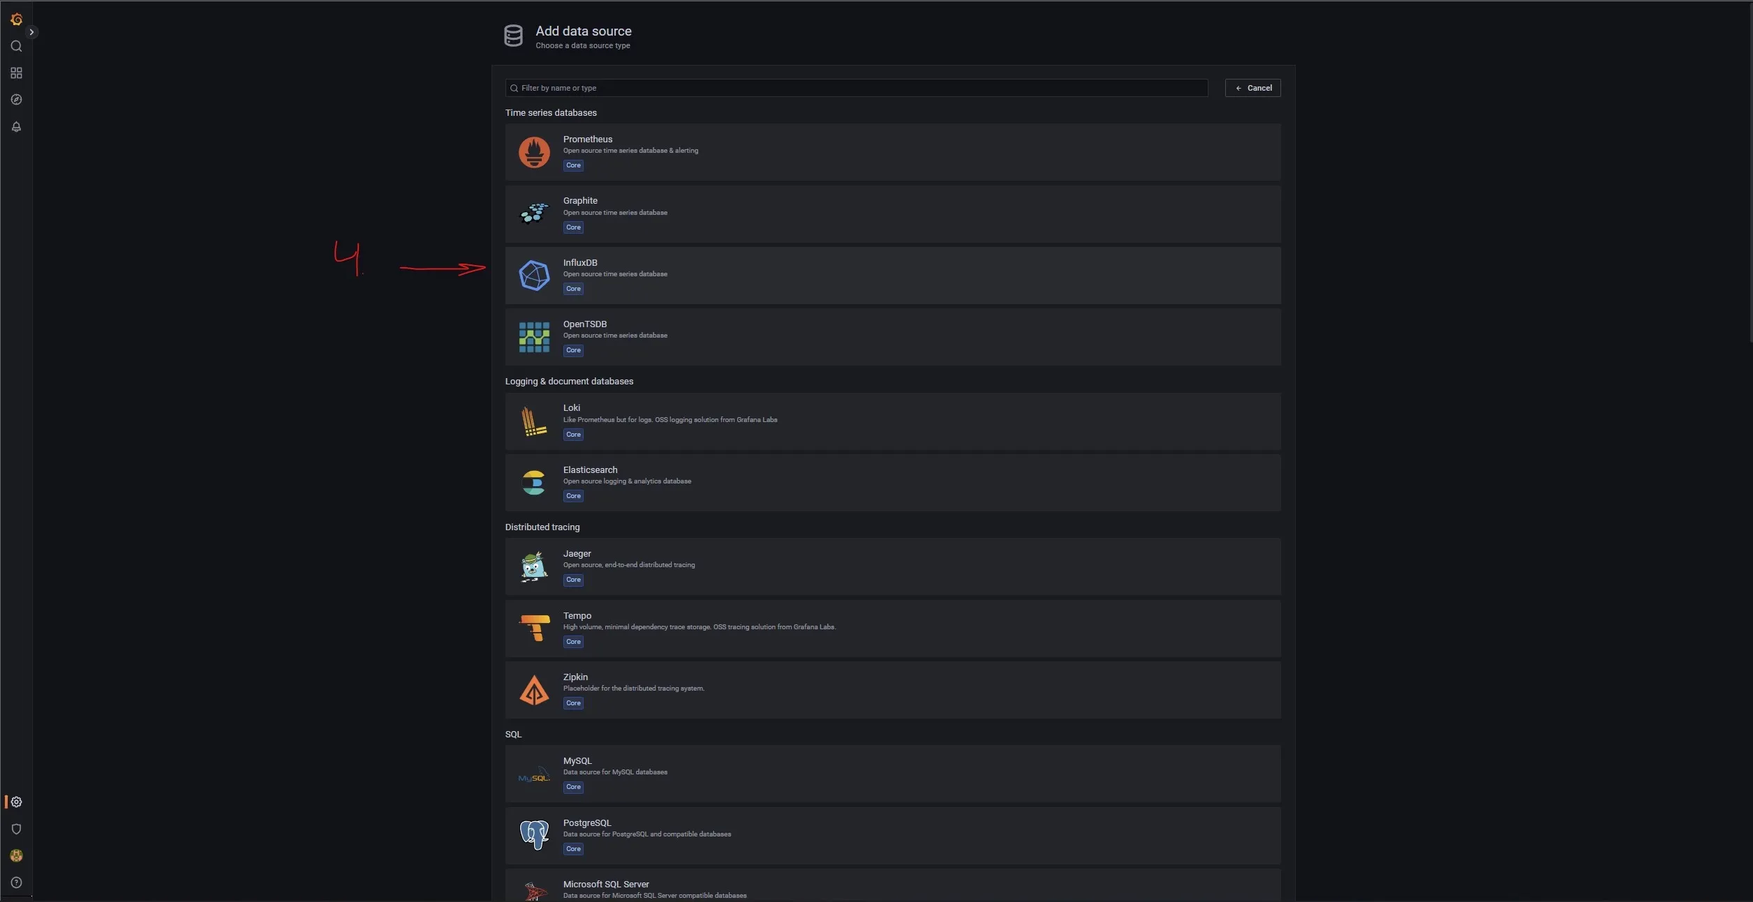1753x902 pixels.
Task: Expand the sidebar with the chevron arrow
Action: 31,32
